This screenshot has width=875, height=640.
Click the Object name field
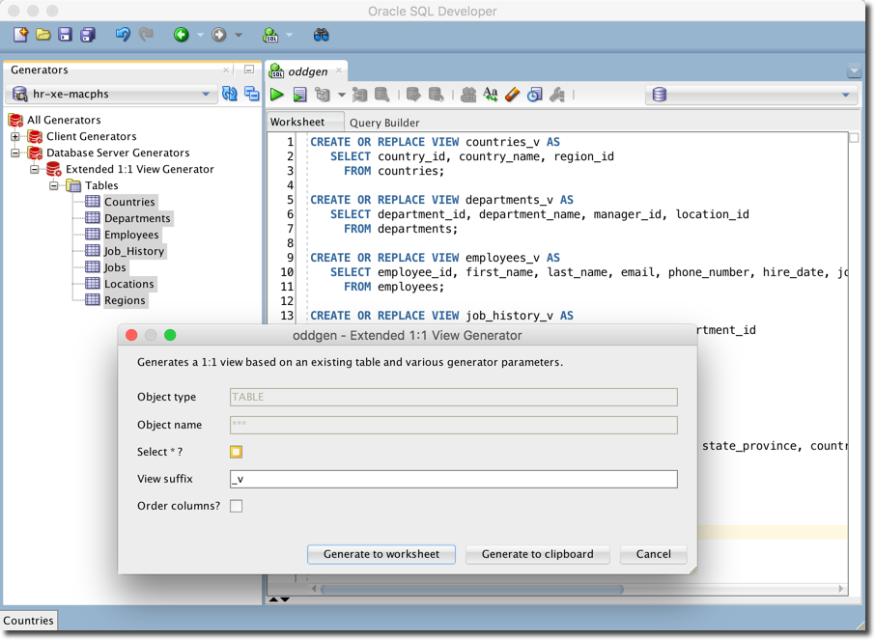coord(454,425)
